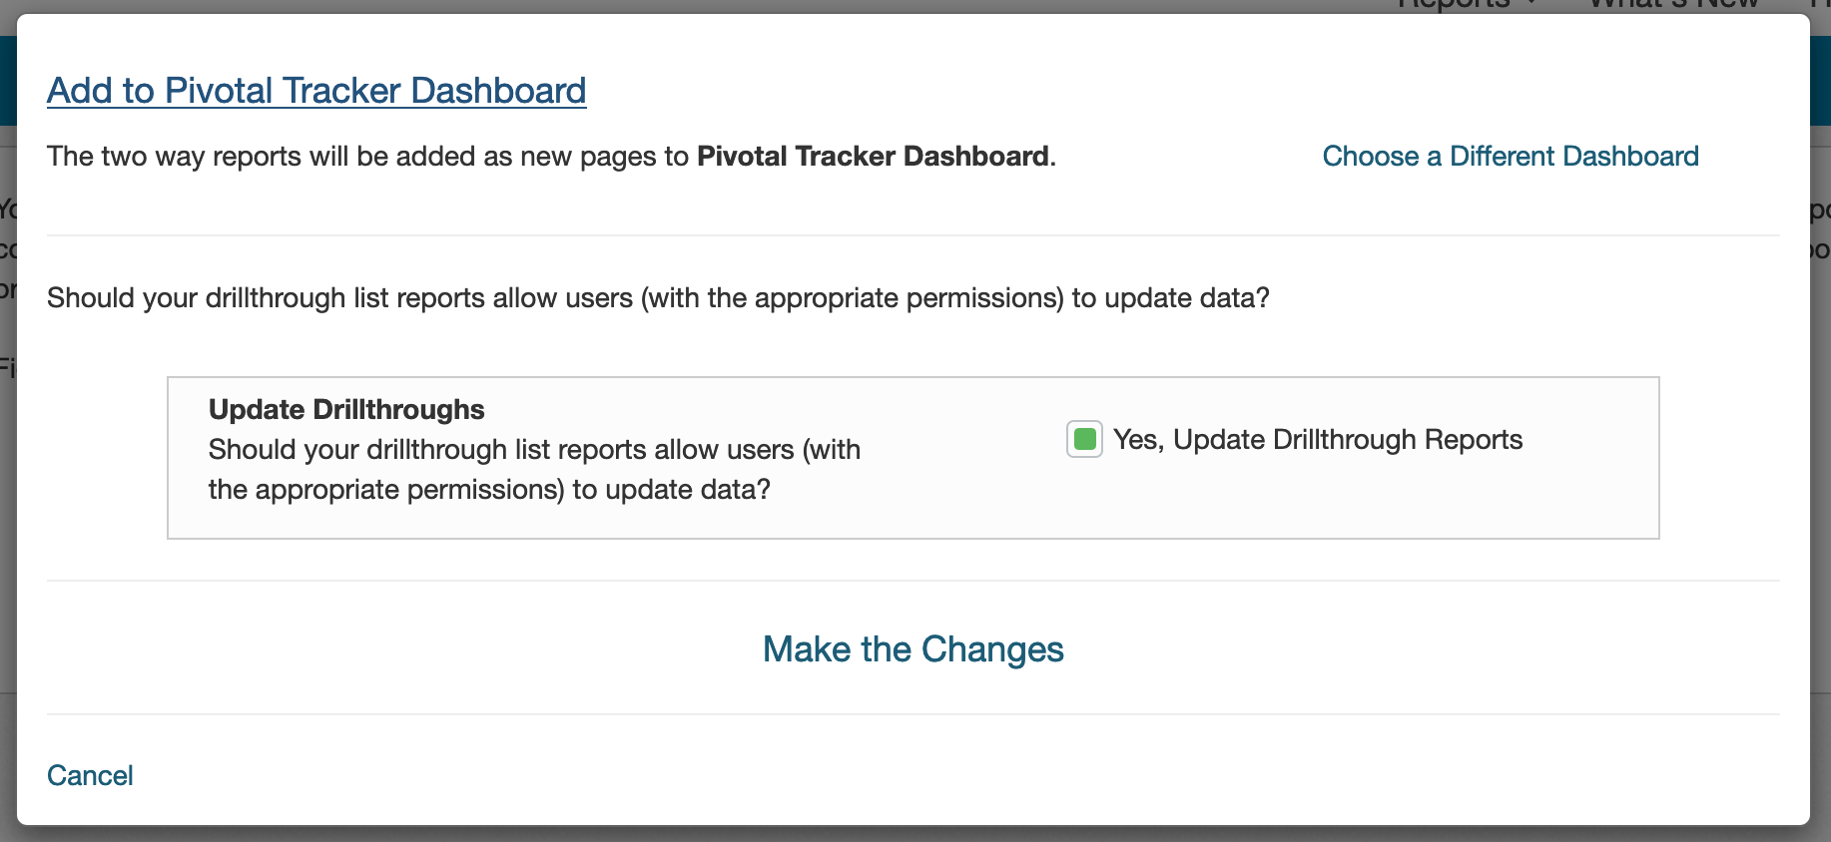Image resolution: width=1831 pixels, height=842 pixels.
Task: Click the Add to Pivotal Tracker Dashboard title
Action: (x=316, y=91)
